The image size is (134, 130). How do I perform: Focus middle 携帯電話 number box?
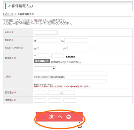click(55, 100)
